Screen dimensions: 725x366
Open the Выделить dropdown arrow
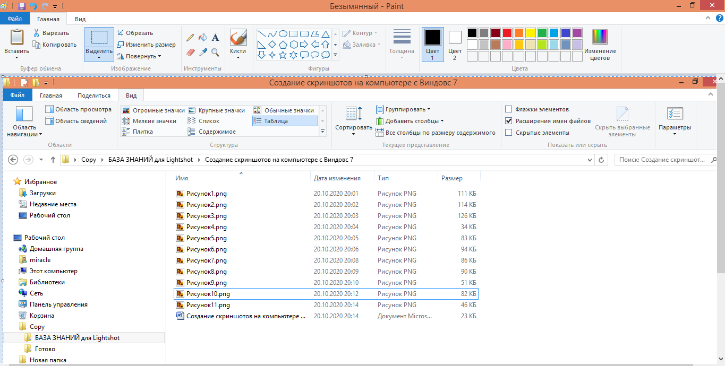99,57
